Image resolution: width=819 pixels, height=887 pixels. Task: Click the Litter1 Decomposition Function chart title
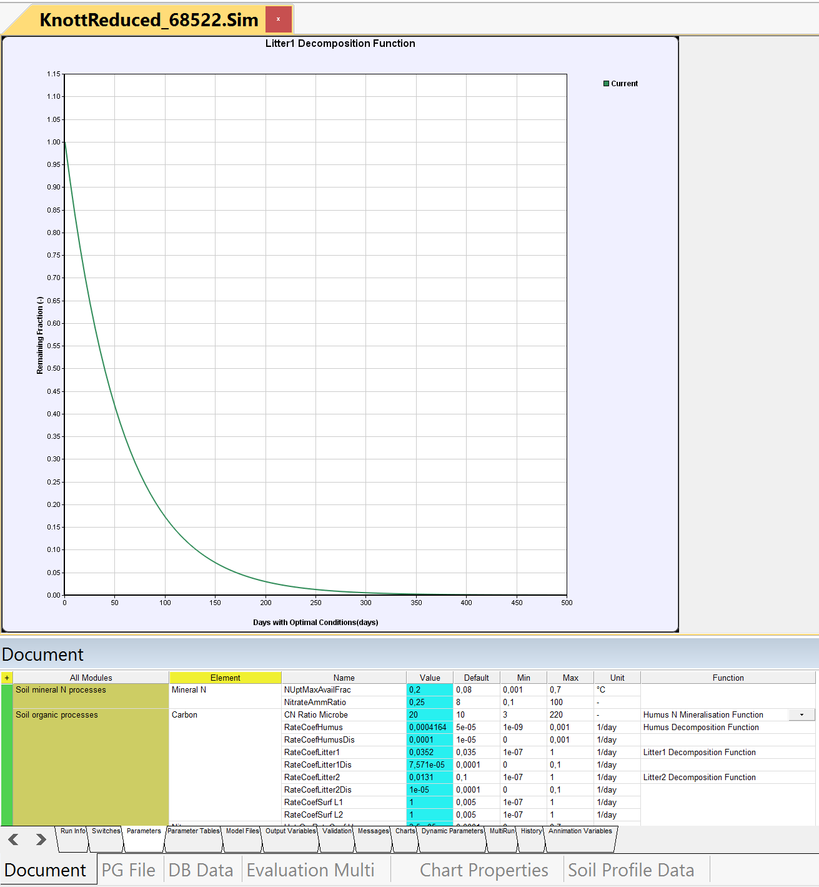coord(340,43)
